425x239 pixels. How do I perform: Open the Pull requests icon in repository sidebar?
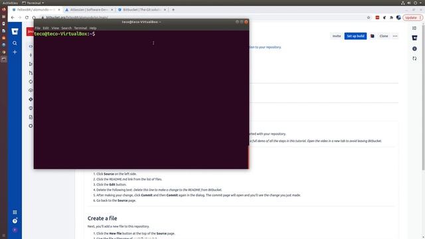pyautogui.click(x=31, y=72)
